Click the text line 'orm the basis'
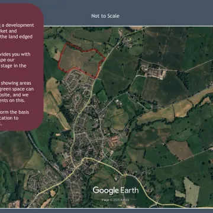This screenshot has height=213, width=213. [x=15, y=112]
